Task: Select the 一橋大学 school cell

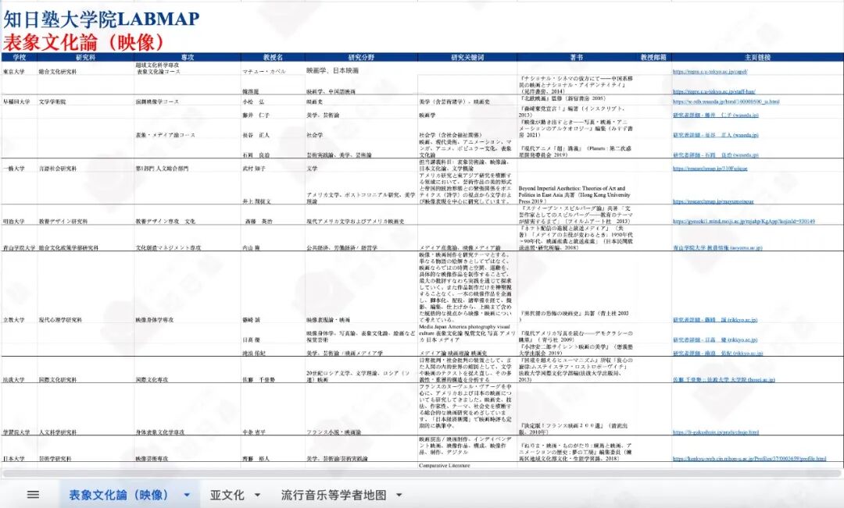Action: (x=13, y=169)
